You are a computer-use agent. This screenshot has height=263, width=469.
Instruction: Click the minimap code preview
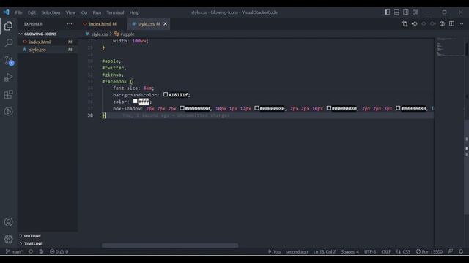click(449, 47)
